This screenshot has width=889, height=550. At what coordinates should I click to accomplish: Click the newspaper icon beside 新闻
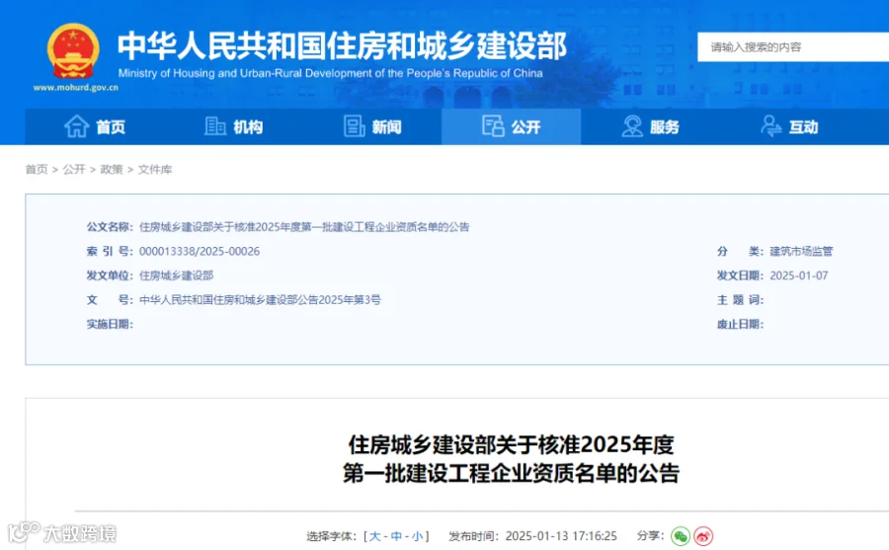[355, 125]
